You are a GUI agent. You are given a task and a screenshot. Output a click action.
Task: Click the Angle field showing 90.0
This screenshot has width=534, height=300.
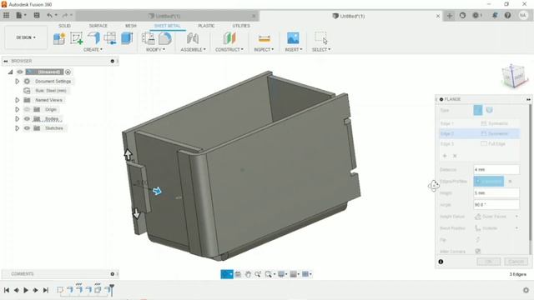coord(496,205)
